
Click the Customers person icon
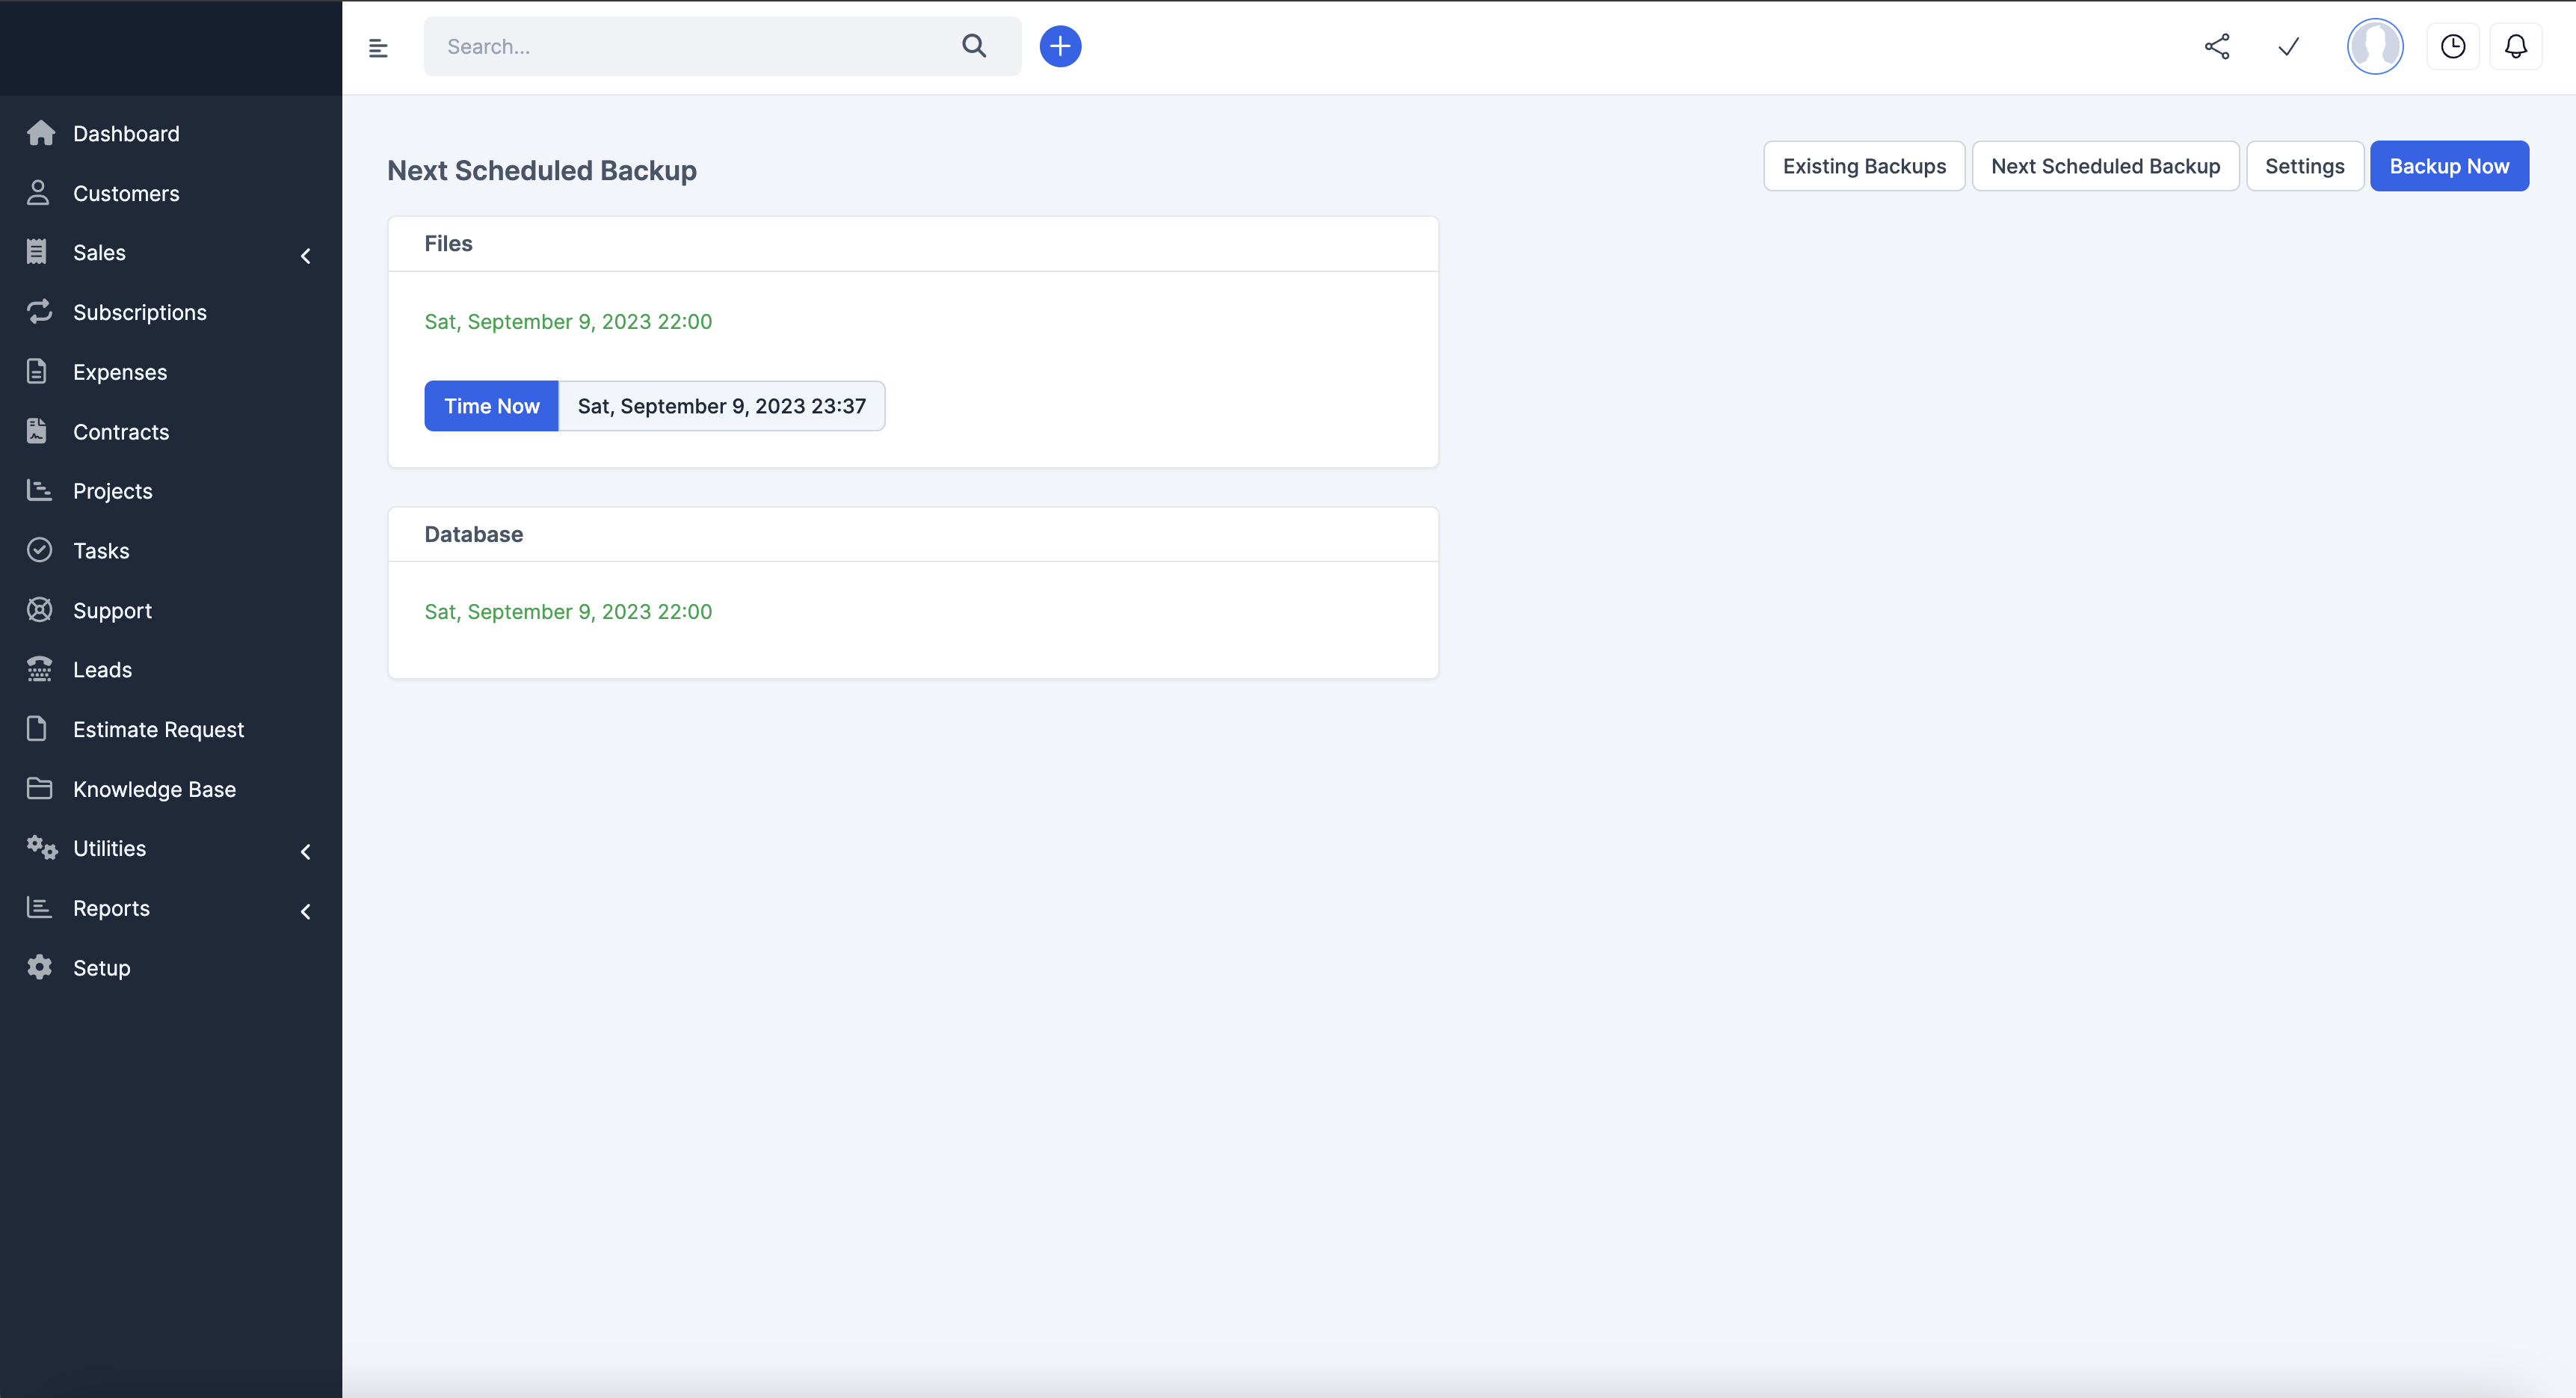click(x=38, y=192)
